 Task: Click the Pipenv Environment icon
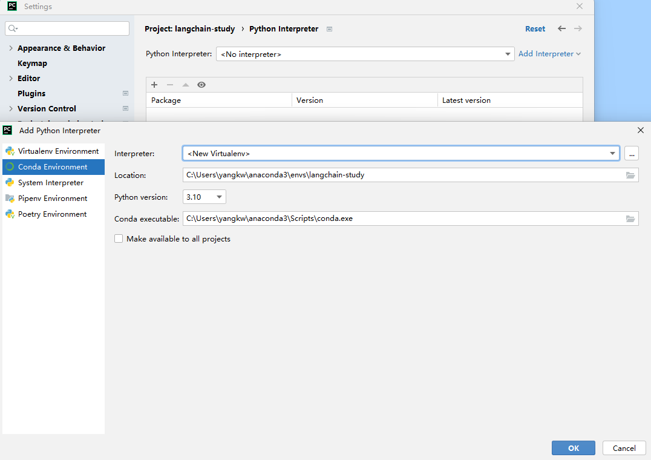point(10,199)
